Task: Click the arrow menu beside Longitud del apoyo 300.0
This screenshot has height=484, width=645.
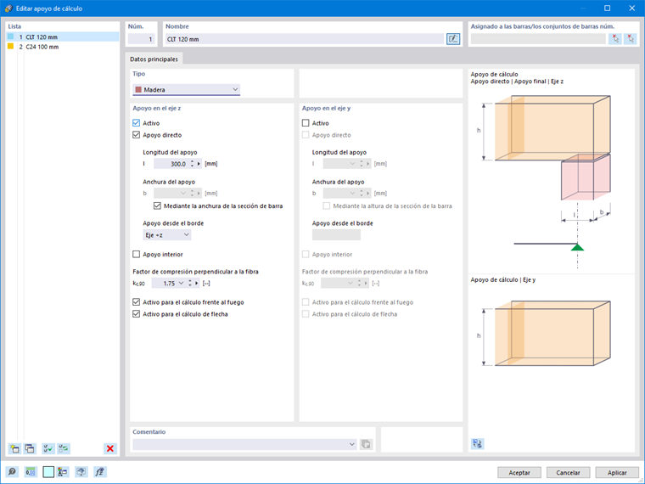Action: 199,164
